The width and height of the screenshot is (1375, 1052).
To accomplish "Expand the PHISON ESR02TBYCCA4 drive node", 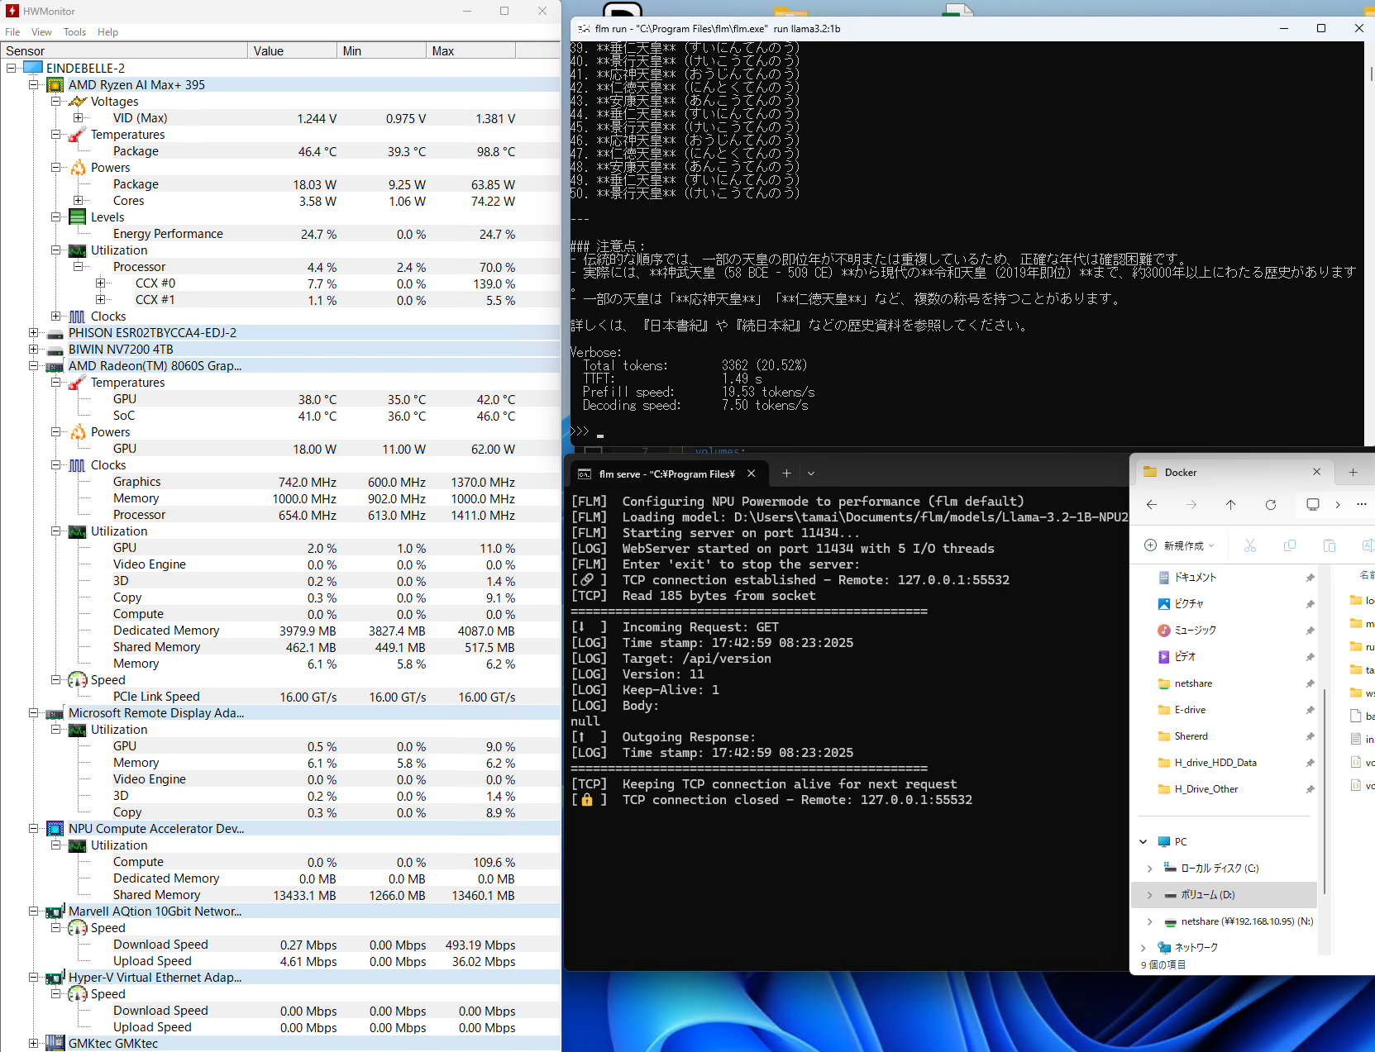I will [33, 333].
